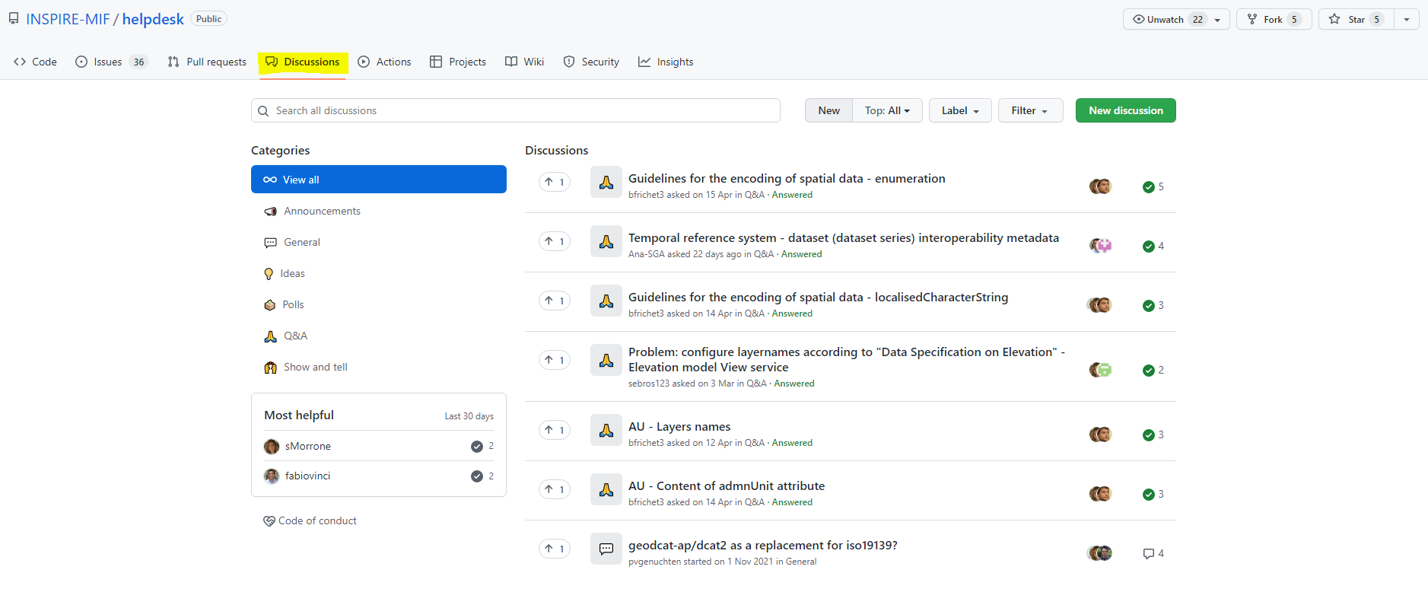Open the Wiki tab
Viewport: 1428px width, 592px height.
525,62
